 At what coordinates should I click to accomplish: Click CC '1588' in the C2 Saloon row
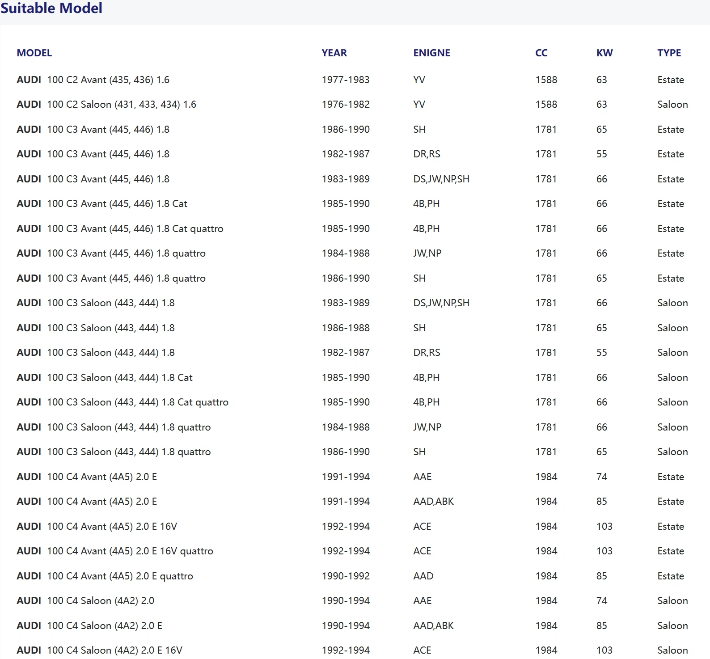pos(546,104)
